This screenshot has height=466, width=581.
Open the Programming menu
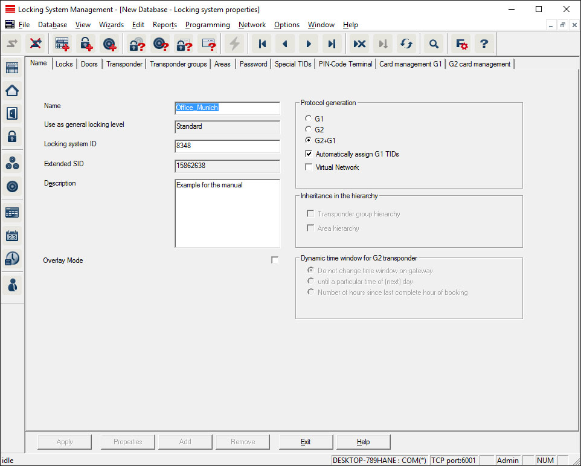[x=207, y=25]
